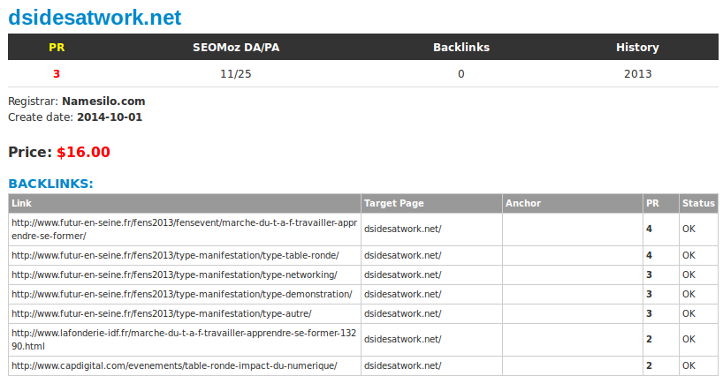The width and height of the screenshot is (723, 376).
Task: Click the yellow PR column header
Action: click(57, 48)
